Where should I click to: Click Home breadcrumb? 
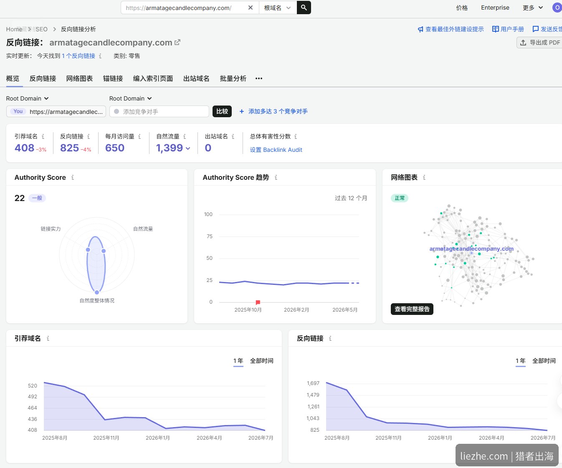[14, 29]
